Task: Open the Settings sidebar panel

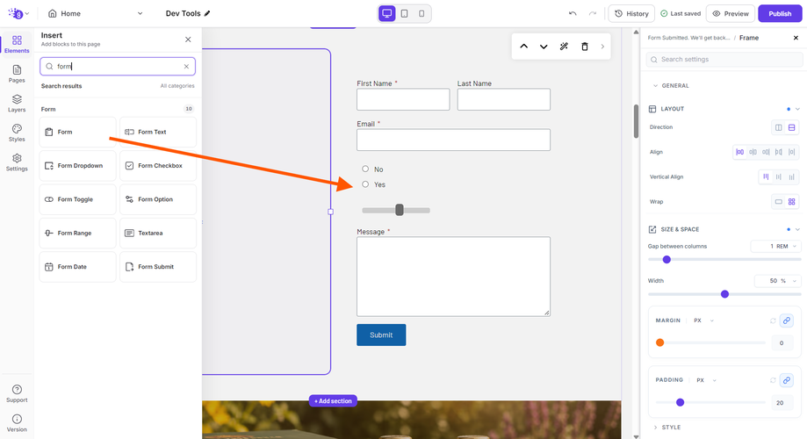Action: pos(17,162)
